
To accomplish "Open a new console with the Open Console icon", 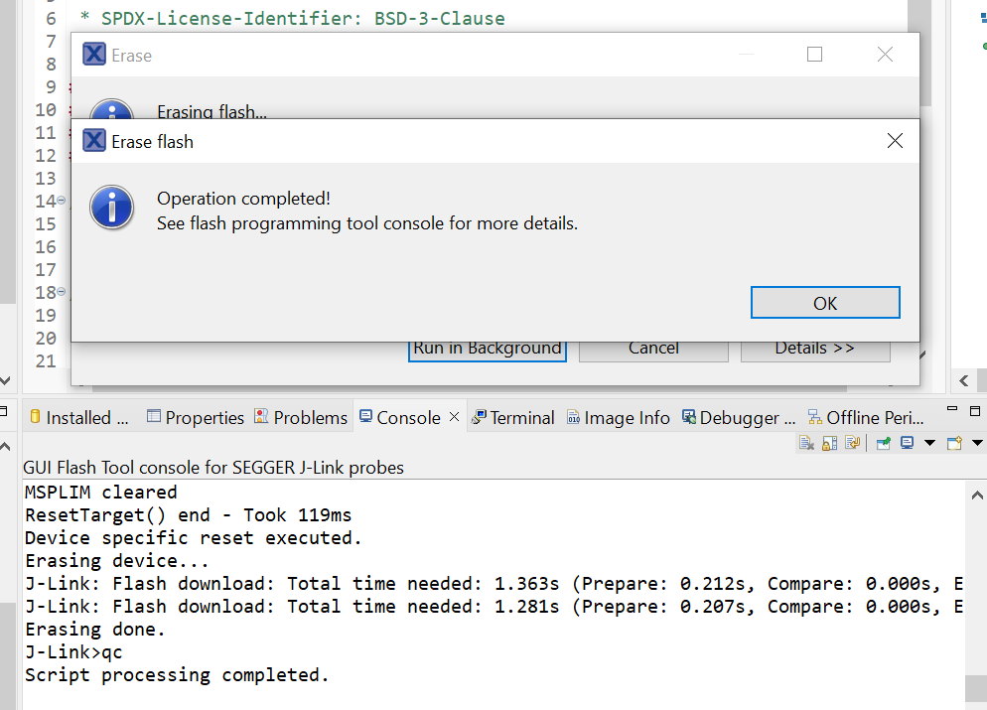I will point(954,442).
